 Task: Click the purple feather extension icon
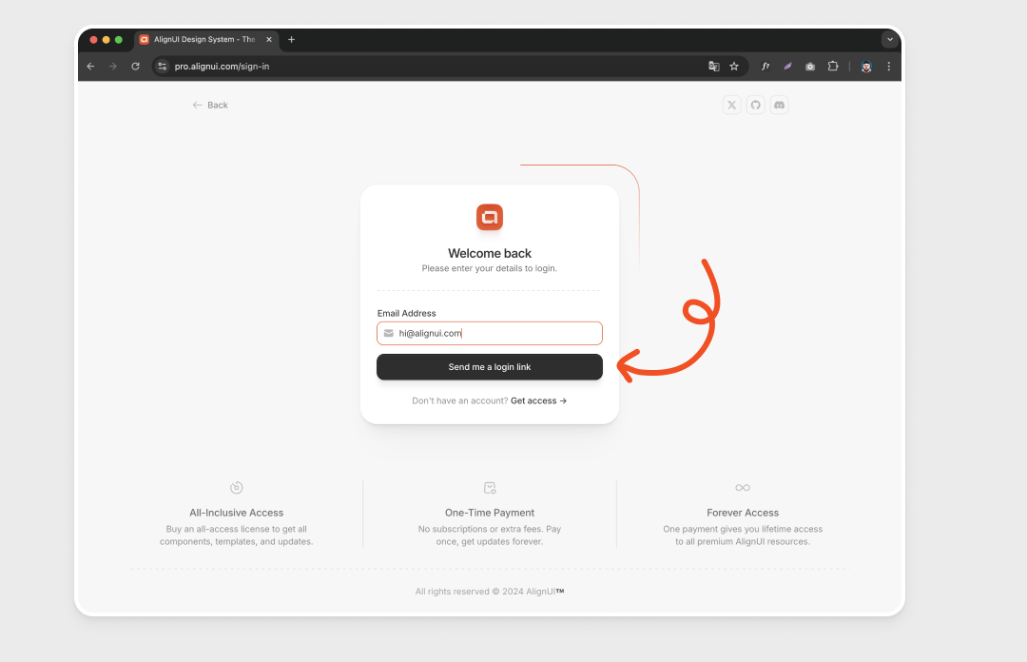[x=787, y=66]
